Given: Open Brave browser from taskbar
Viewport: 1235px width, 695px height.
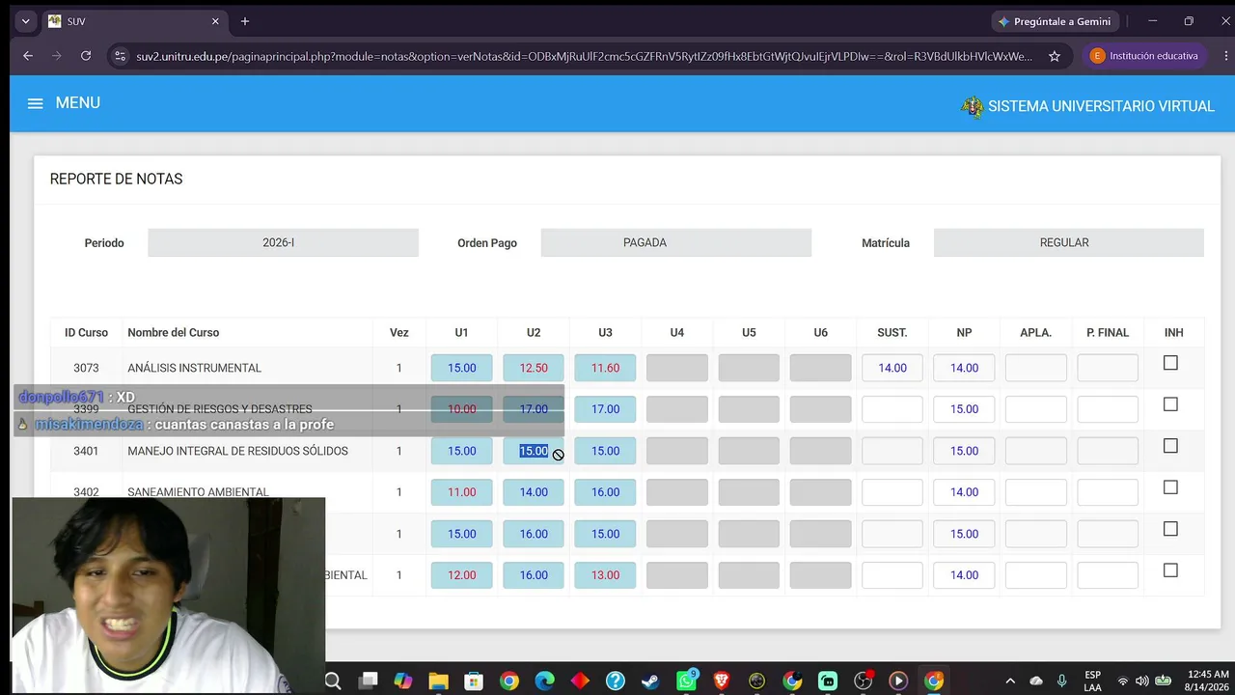Looking at the screenshot, I should pyautogui.click(x=722, y=681).
